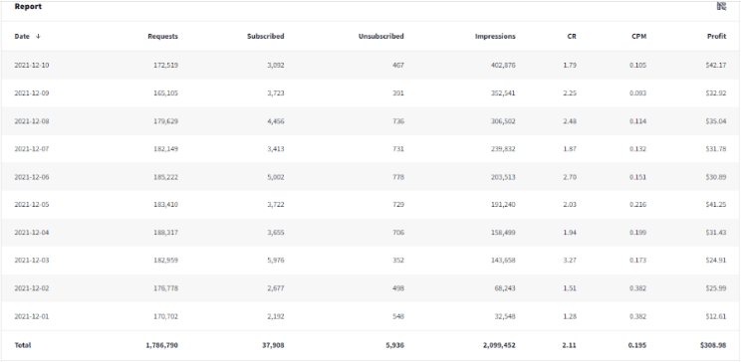
Task: Select date 2021-12-10
Action: (32, 65)
